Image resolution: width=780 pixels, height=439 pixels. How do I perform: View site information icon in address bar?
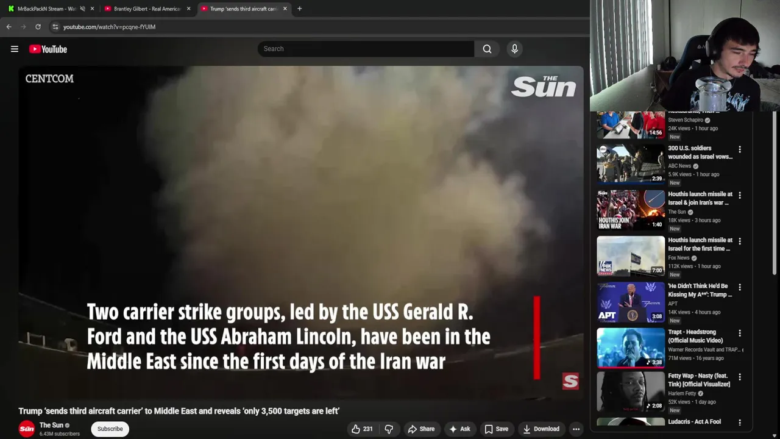click(x=55, y=27)
